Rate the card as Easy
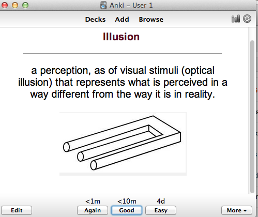Viewport: 258px width, 217px height. (161, 210)
